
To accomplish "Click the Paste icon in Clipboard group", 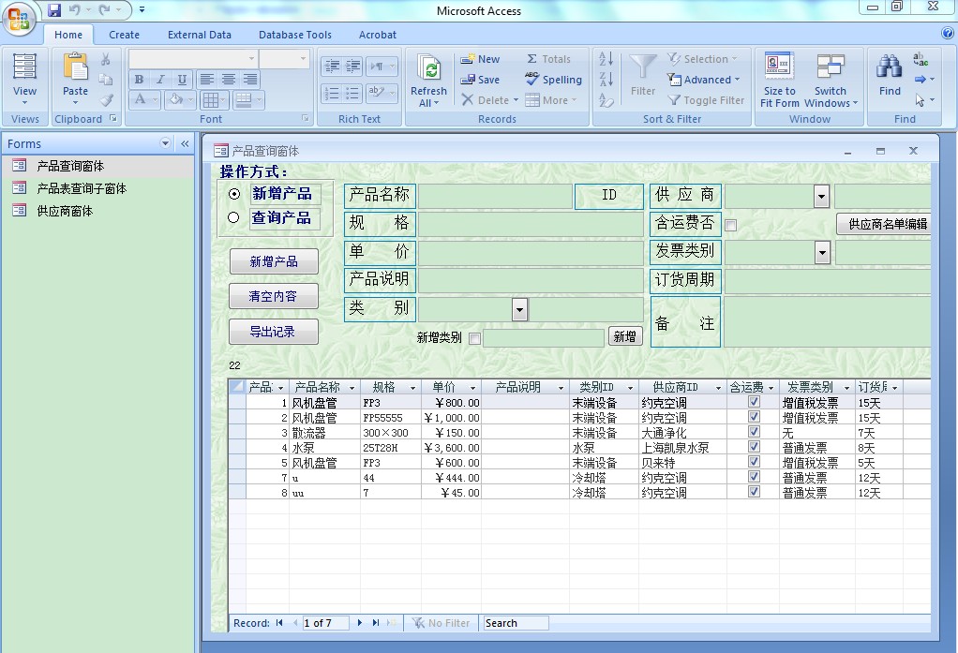I will pos(75,68).
